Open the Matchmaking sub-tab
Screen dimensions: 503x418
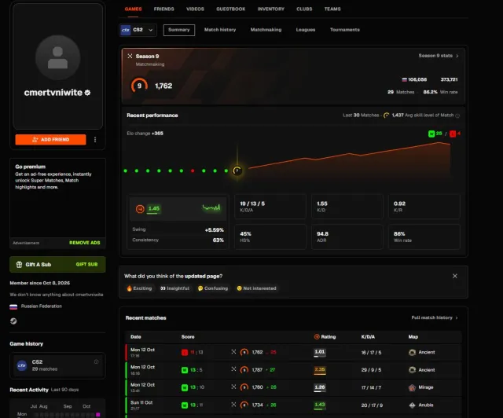[x=266, y=30]
